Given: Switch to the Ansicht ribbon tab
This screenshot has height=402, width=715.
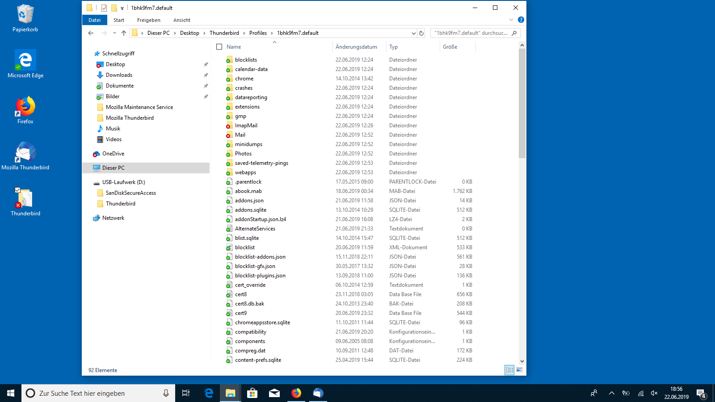Looking at the screenshot, I should click(181, 20).
